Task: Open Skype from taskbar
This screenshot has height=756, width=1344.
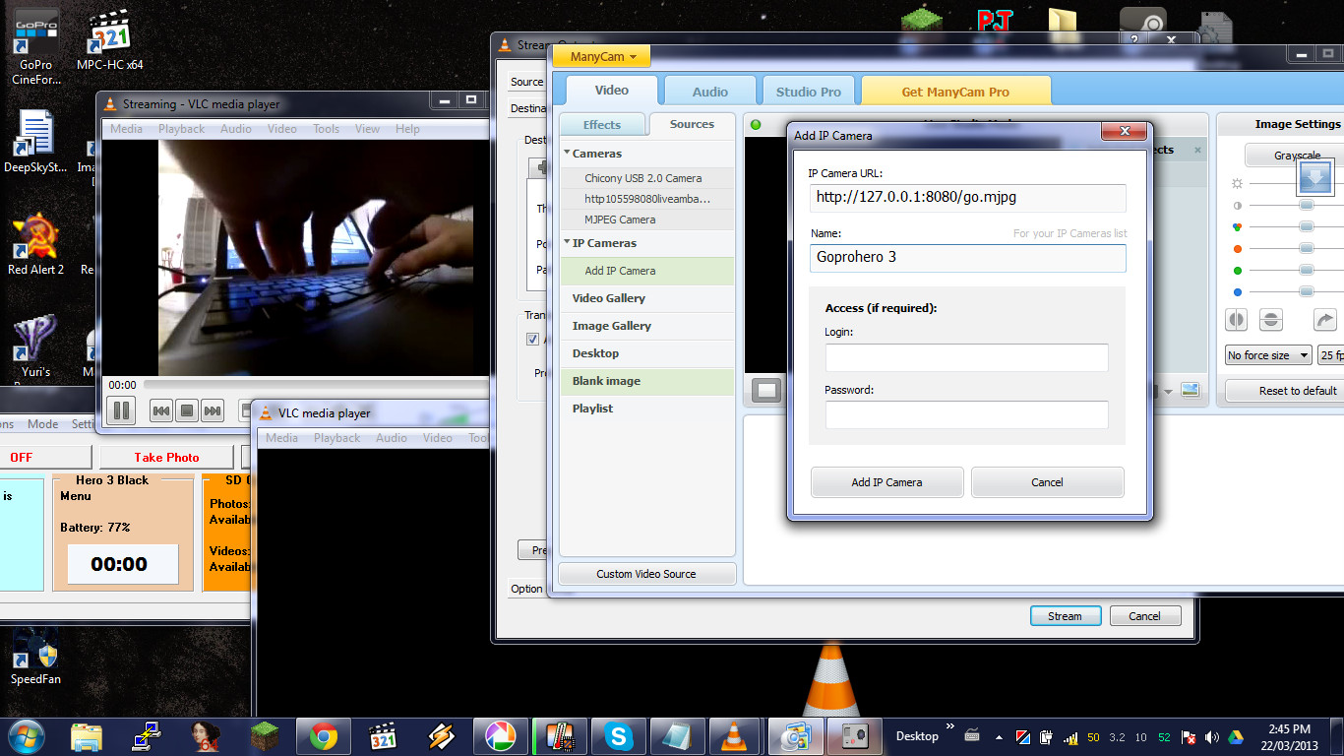Action: [x=619, y=736]
